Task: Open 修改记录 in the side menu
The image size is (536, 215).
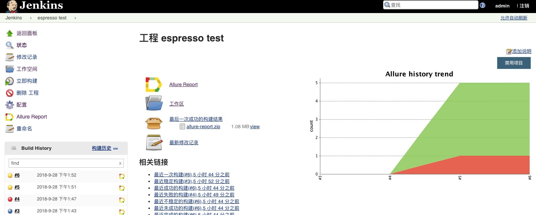Action: point(27,57)
